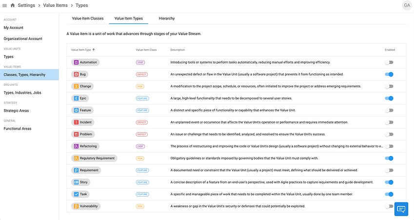This screenshot has width=414, height=220.
Task: Click the Change type icon
Action: click(x=76, y=86)
